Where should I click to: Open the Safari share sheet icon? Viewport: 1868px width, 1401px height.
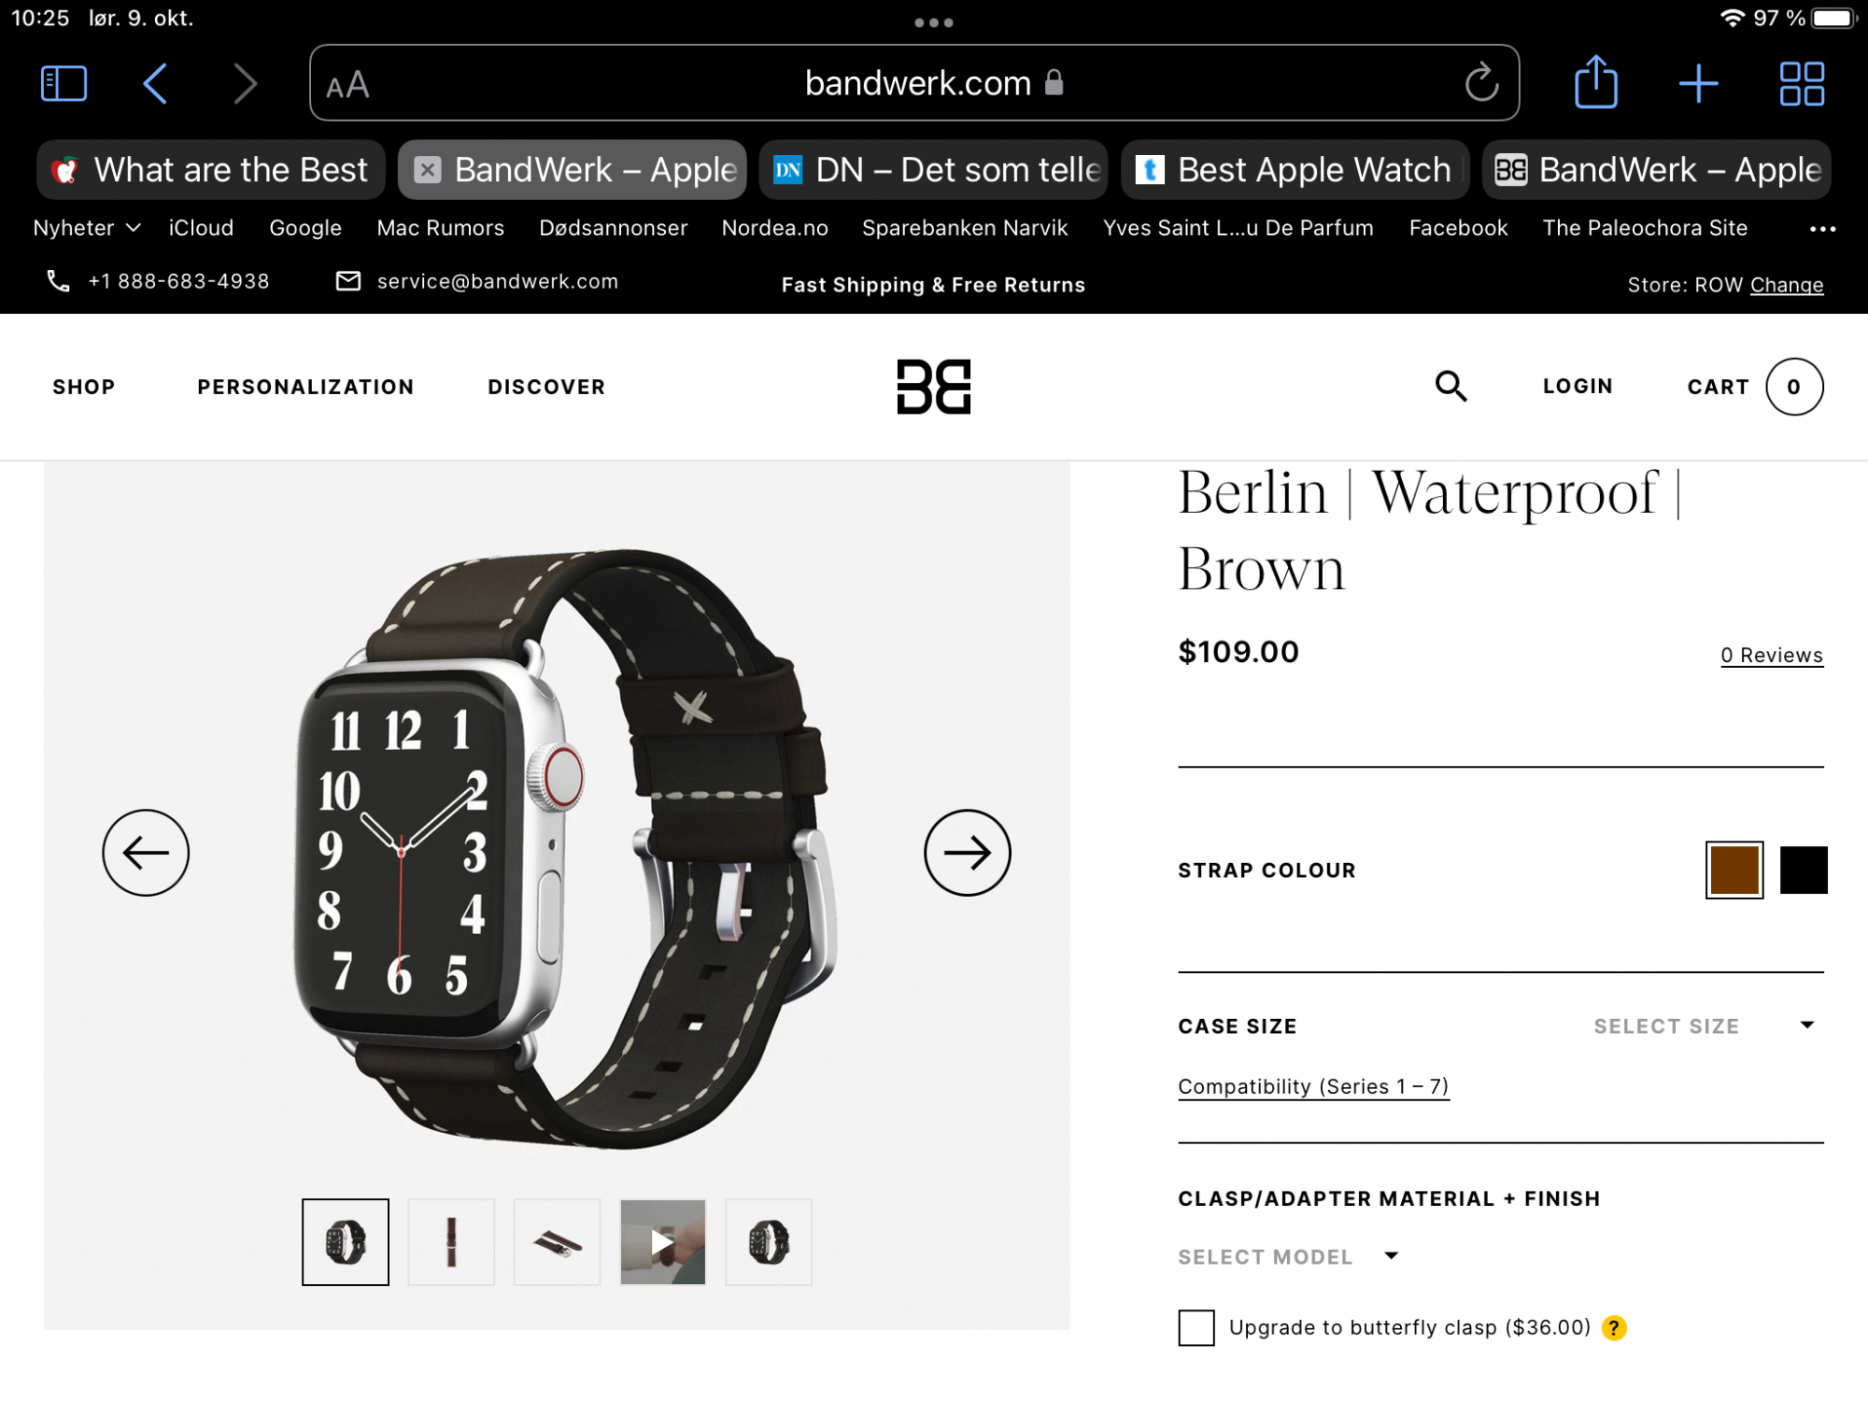coord(1596,82)
